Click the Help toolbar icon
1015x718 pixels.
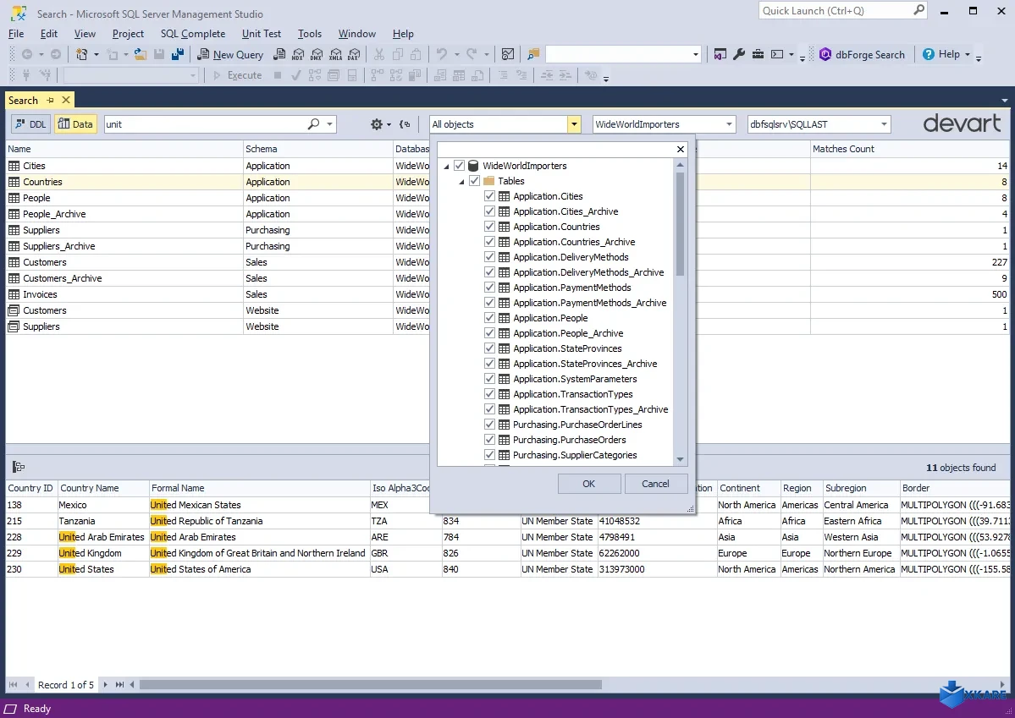coord(929,54)
